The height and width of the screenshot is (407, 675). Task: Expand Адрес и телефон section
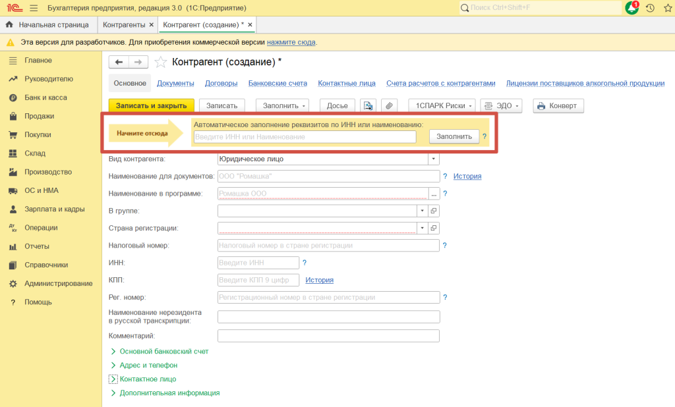[x=148, y=365]
